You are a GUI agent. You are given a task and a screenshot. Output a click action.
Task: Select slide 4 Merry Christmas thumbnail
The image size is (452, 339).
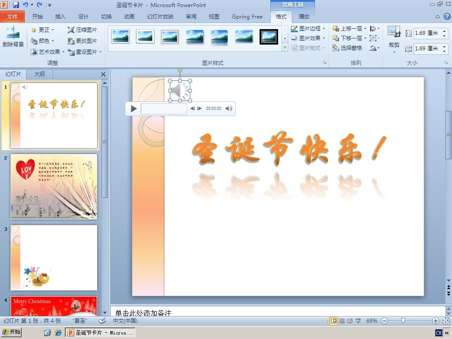[54, 306]
